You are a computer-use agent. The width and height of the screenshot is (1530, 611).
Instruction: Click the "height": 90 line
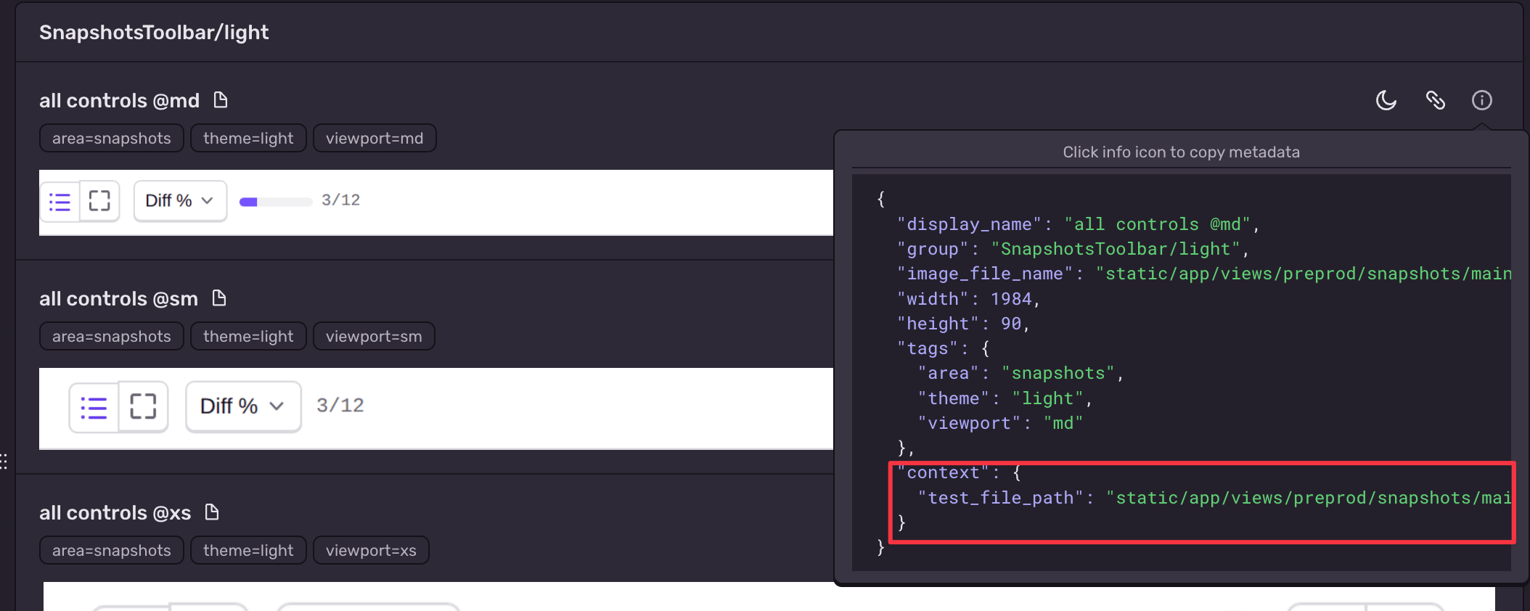[964, 324]
